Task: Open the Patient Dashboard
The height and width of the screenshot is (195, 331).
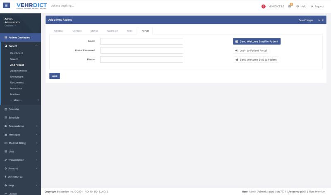Action: pyautogui.click(x=19, y=38)
